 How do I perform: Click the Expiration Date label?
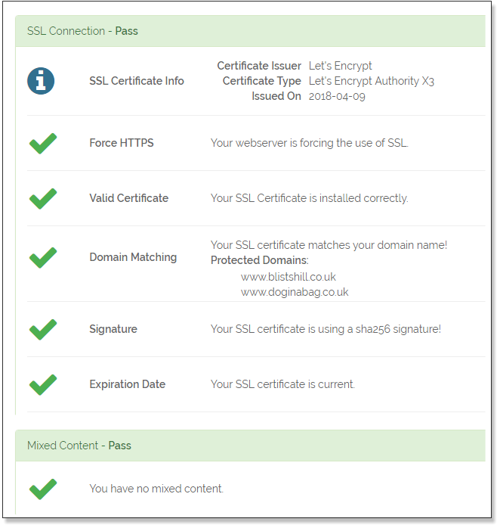click(127, 384)
